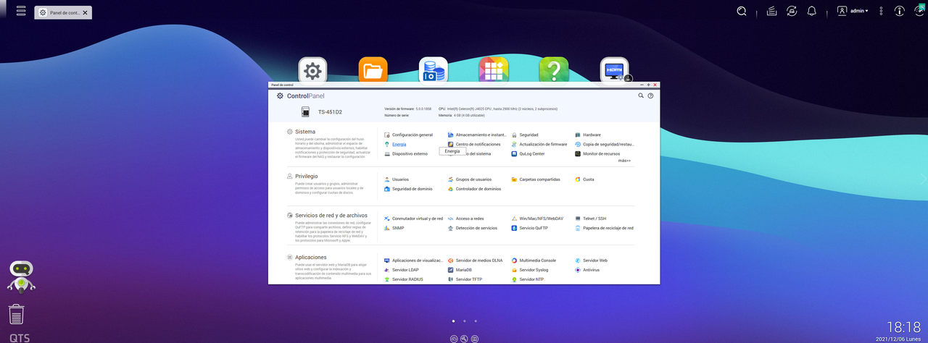Open ControlPanel help question mark
Image resolution: width=928 pixels, height=343 pixels.
[x=650, y=96]
